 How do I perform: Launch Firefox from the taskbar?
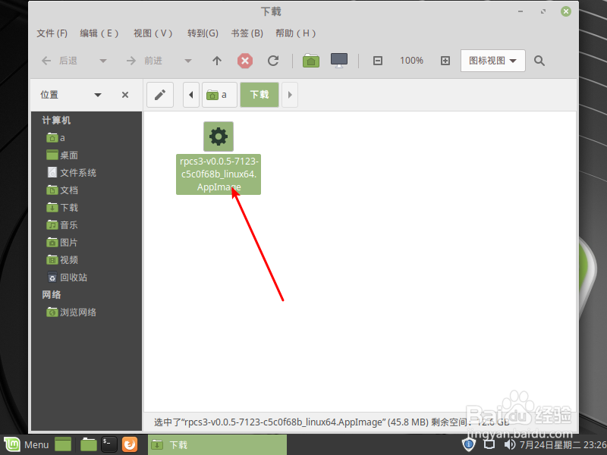[130, 444]
